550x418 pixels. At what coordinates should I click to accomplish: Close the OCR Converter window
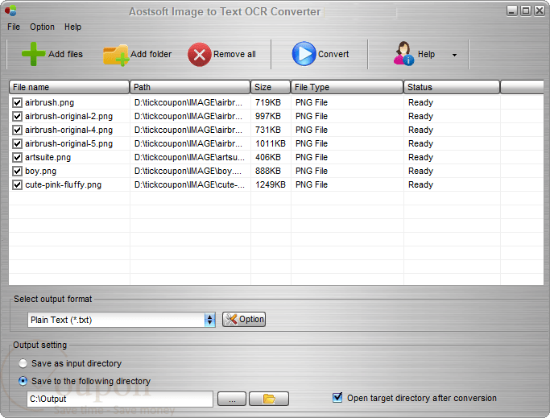pos(539,10)
